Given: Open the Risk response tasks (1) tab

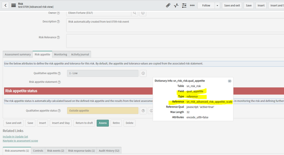Looking at the screenshot, I should (x=82, y=151).
